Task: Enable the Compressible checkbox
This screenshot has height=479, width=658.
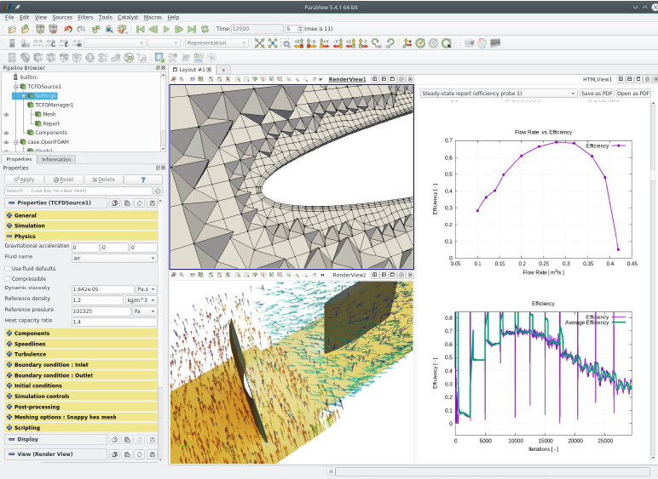Action: coord(7,279)
